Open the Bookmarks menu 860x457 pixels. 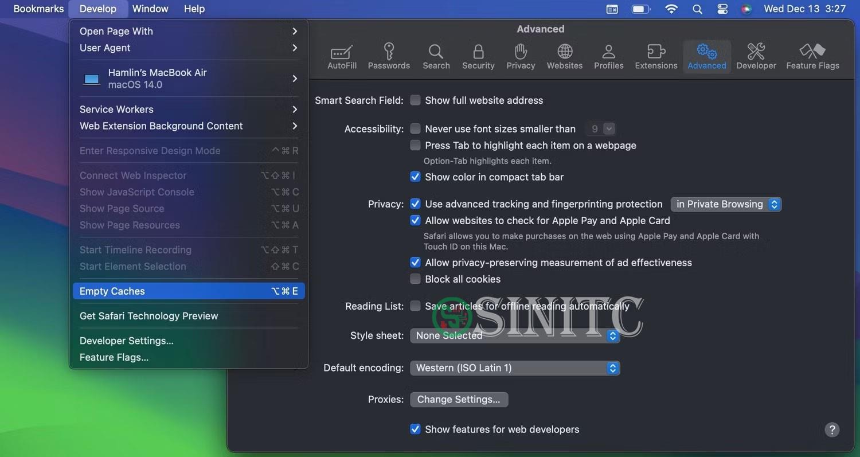click(x=38, y=9)
